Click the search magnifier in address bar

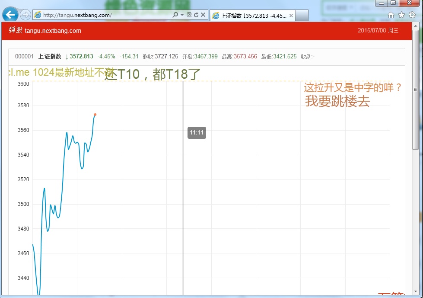(175, 15)
